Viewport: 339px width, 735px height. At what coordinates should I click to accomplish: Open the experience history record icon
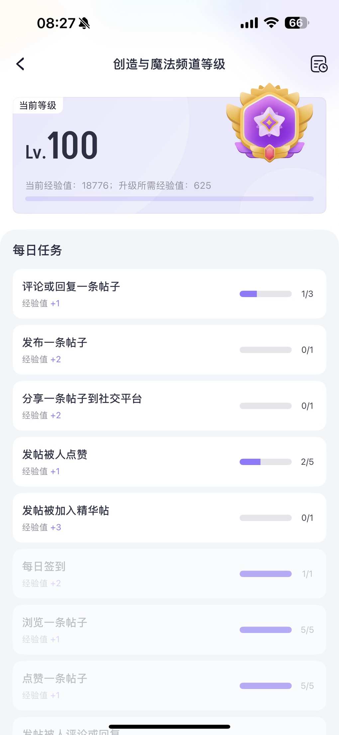click(x=319, y=64)
